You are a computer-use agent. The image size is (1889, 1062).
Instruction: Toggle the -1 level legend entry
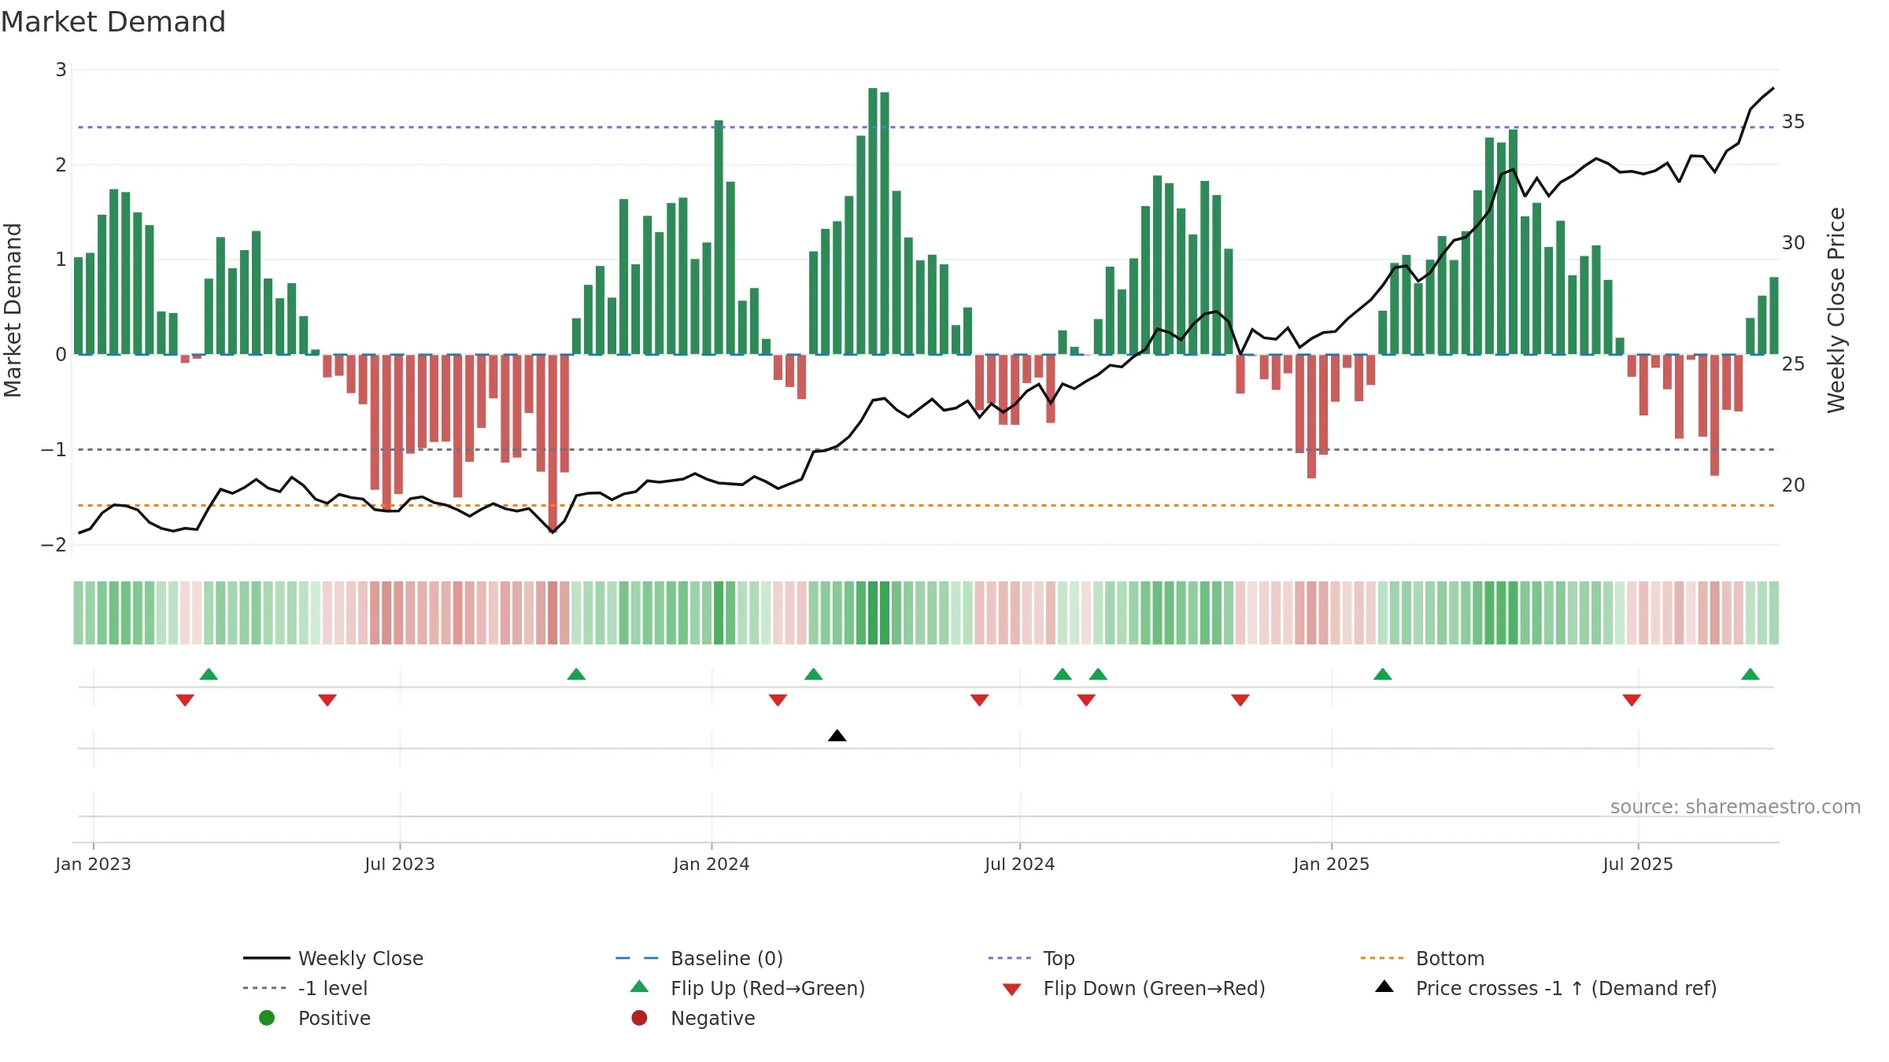click(305, 988)
